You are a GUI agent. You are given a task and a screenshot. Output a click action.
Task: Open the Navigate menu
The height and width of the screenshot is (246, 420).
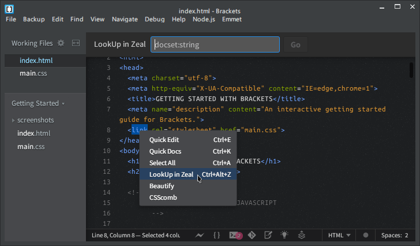[125, 19]
